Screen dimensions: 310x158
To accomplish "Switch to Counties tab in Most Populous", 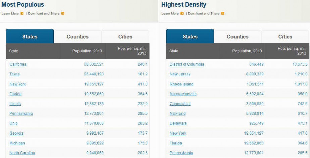I will pyautogui.click(x=77, y=37).
